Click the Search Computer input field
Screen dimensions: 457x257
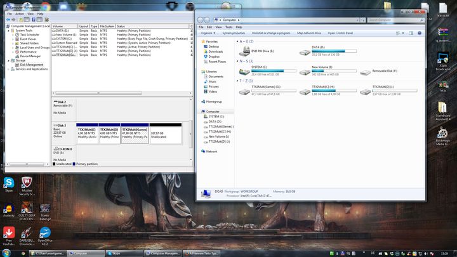[x=395, y=20]
